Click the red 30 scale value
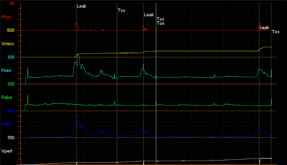 (x=12, y=4)
